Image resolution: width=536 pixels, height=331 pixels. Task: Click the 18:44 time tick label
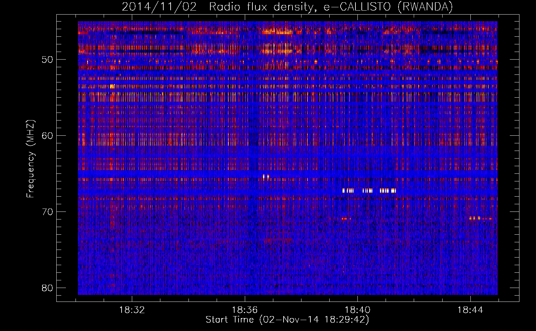tap(470, 310)
